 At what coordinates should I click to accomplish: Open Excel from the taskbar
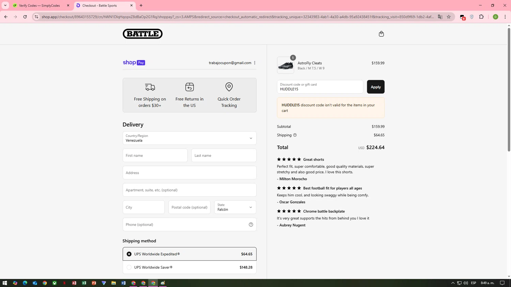[84, 283]
